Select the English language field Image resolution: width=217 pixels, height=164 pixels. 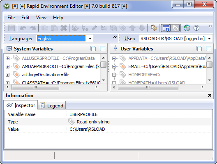[61, 39]
